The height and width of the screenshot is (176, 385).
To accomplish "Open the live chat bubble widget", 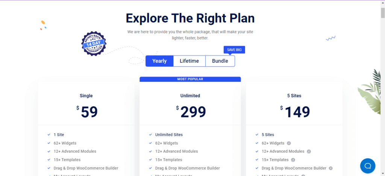I will [368, 165].
